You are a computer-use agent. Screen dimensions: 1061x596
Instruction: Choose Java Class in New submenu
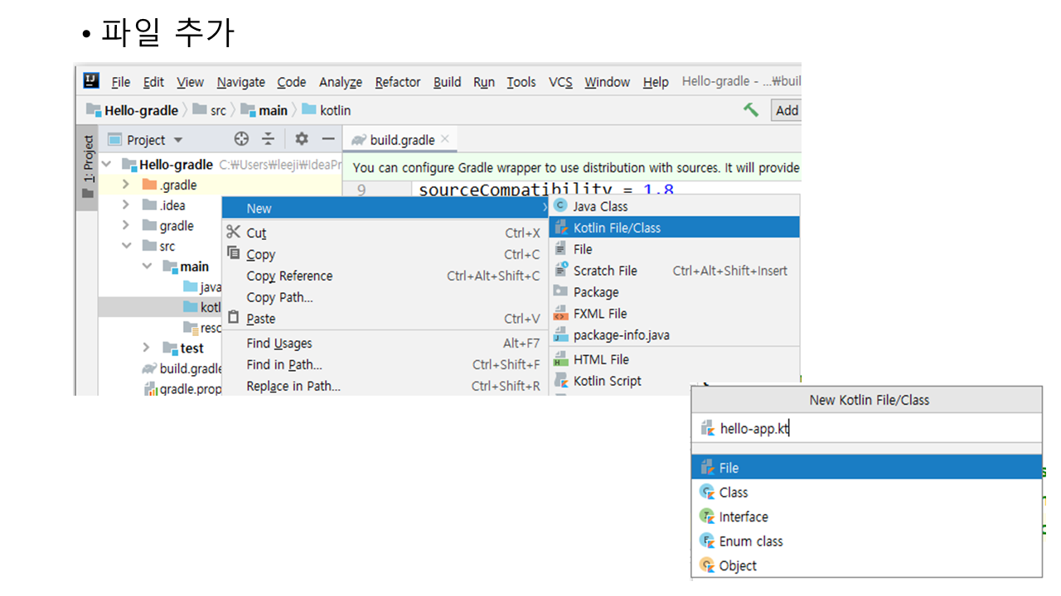(x=600, y=206)
